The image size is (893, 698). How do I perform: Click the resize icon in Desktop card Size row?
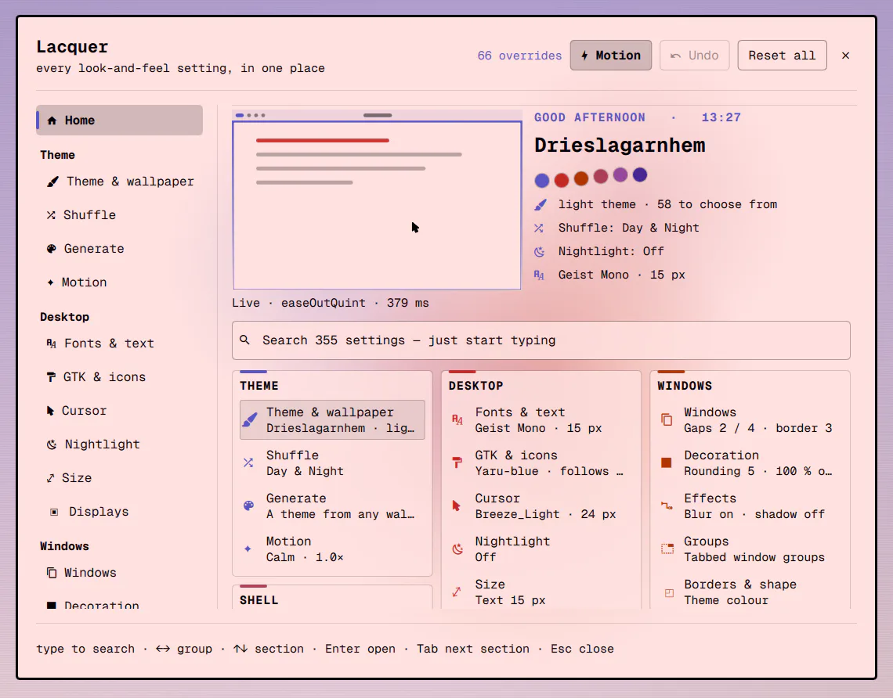(x=456, y=592)
